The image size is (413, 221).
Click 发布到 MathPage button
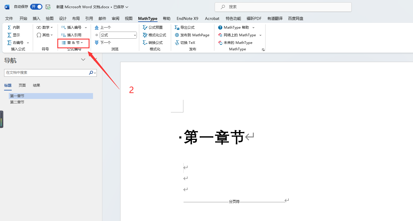coord(192,35)
